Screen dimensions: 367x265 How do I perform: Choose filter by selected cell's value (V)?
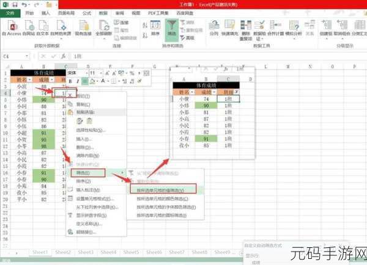pyautogui.click(x=163, y=189)
